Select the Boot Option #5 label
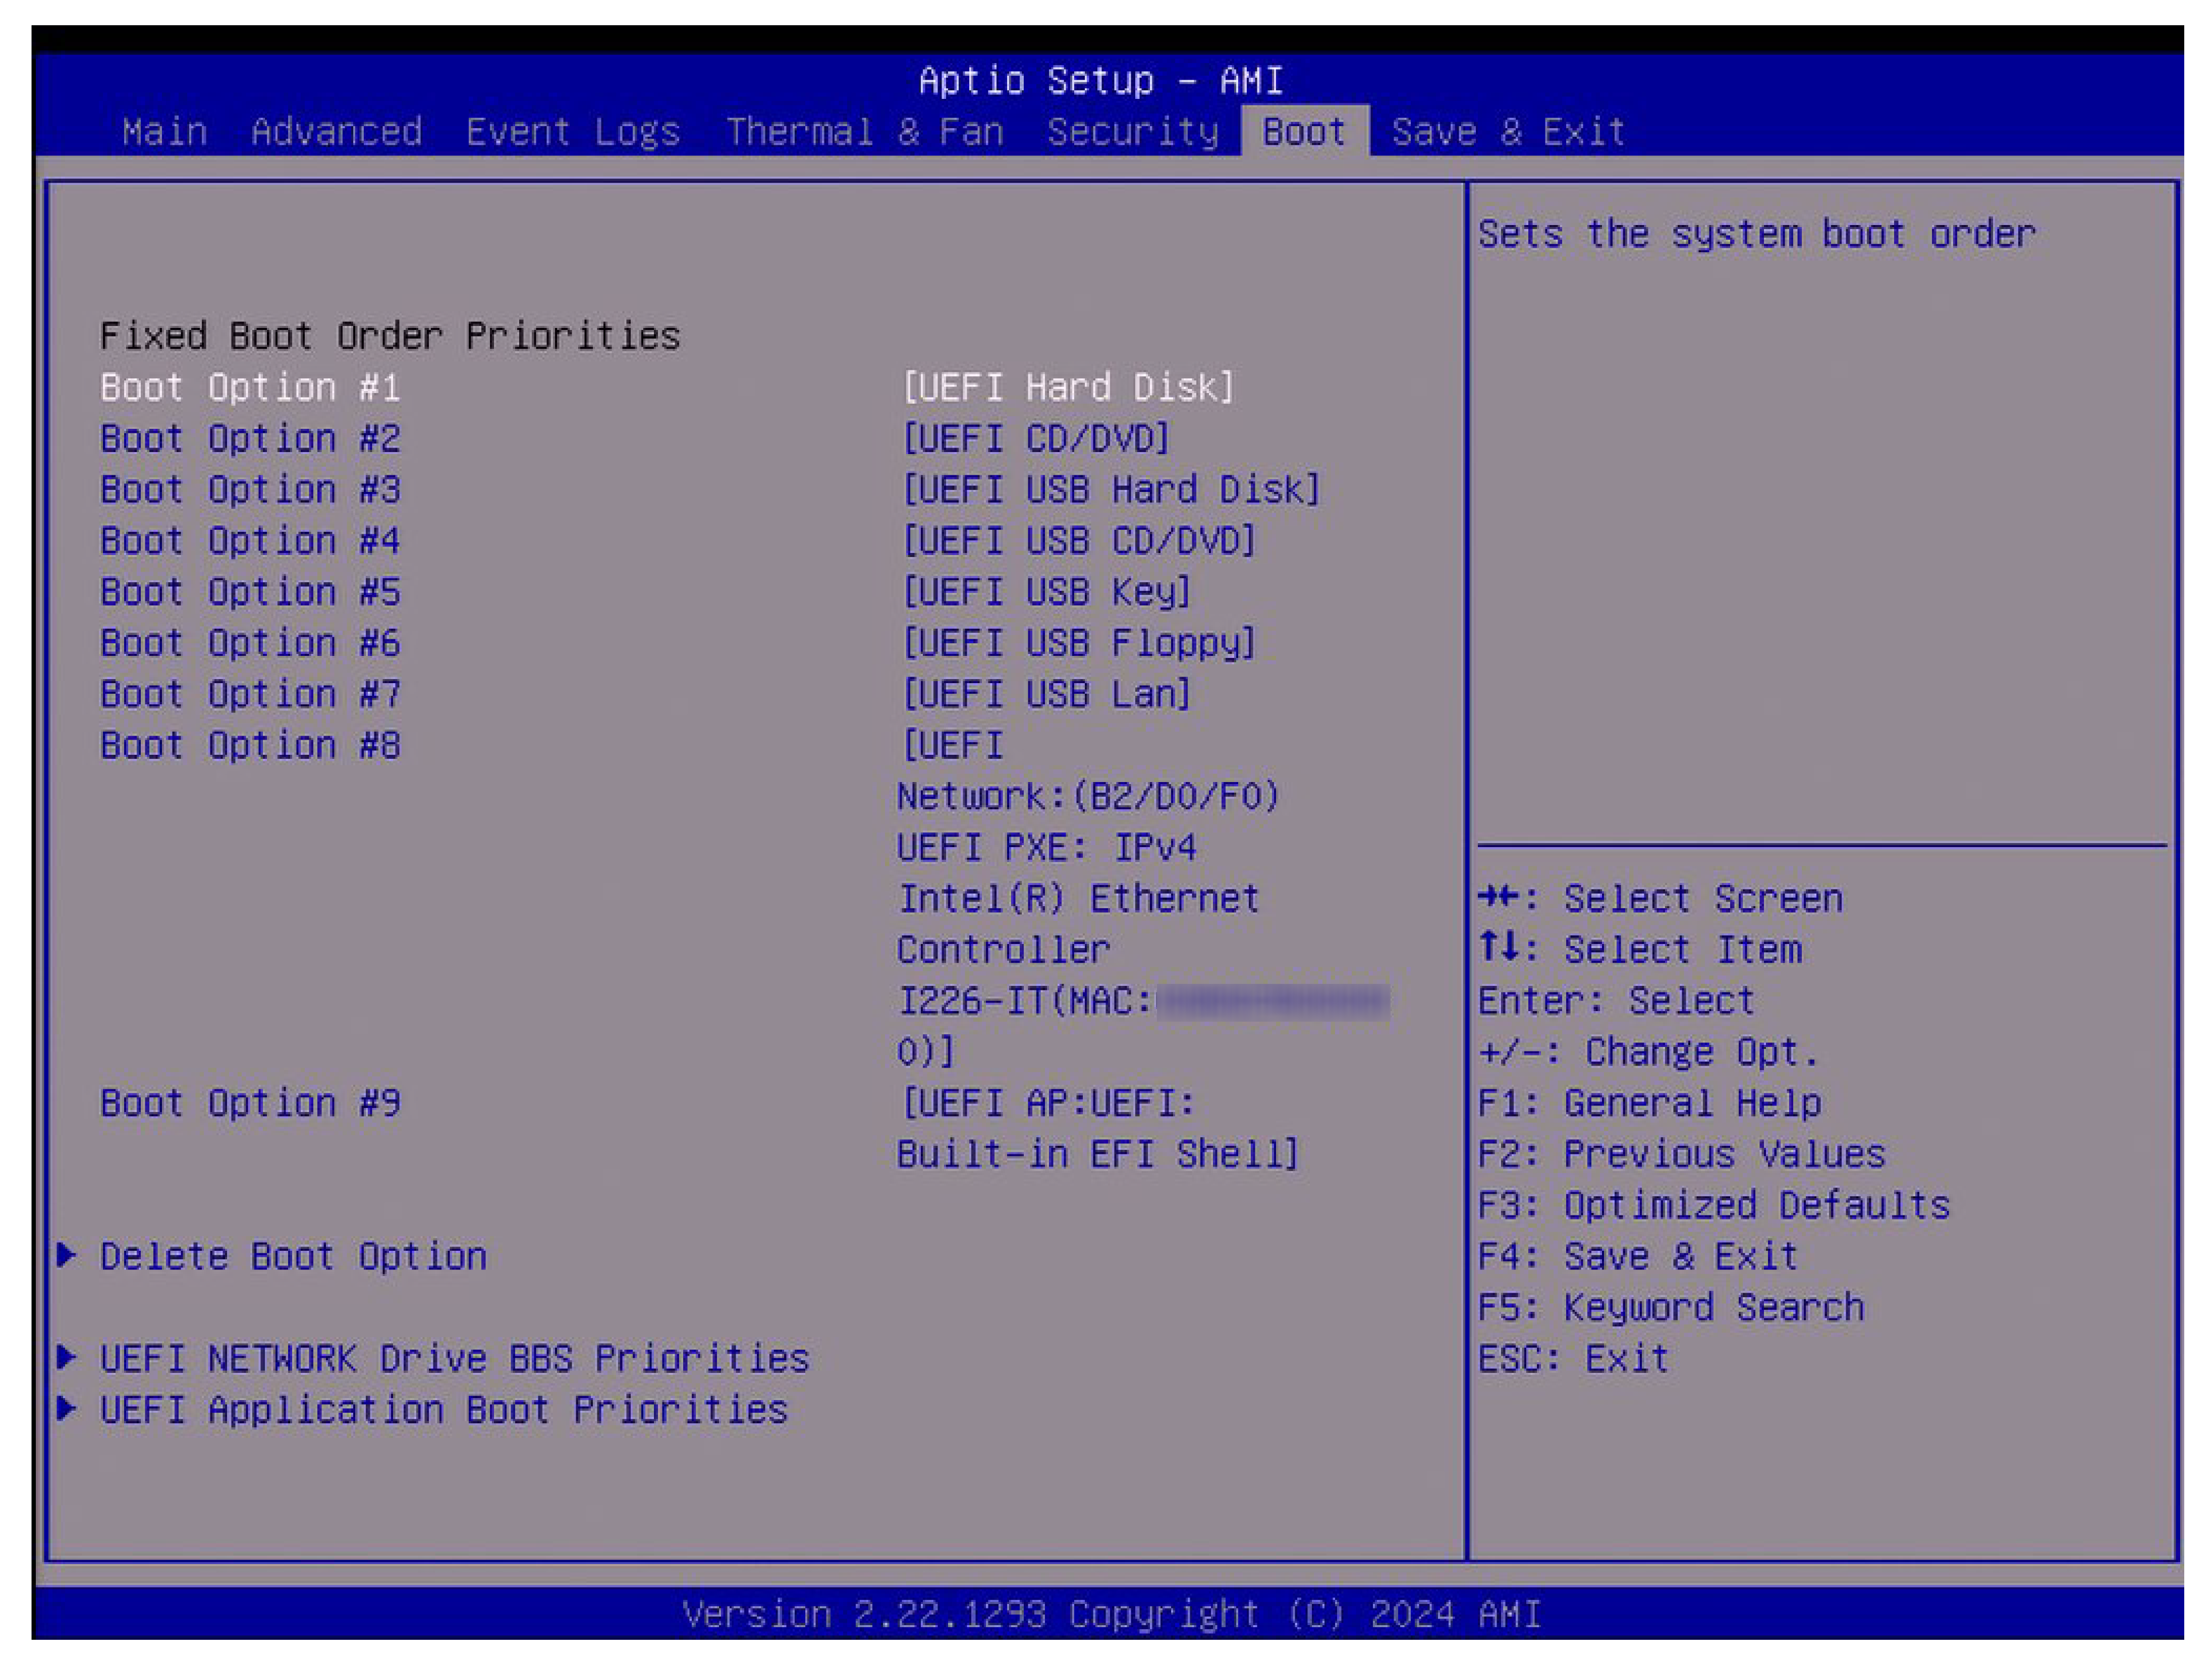This screenshot has height=1665, width=2212. tap(251, 592)
